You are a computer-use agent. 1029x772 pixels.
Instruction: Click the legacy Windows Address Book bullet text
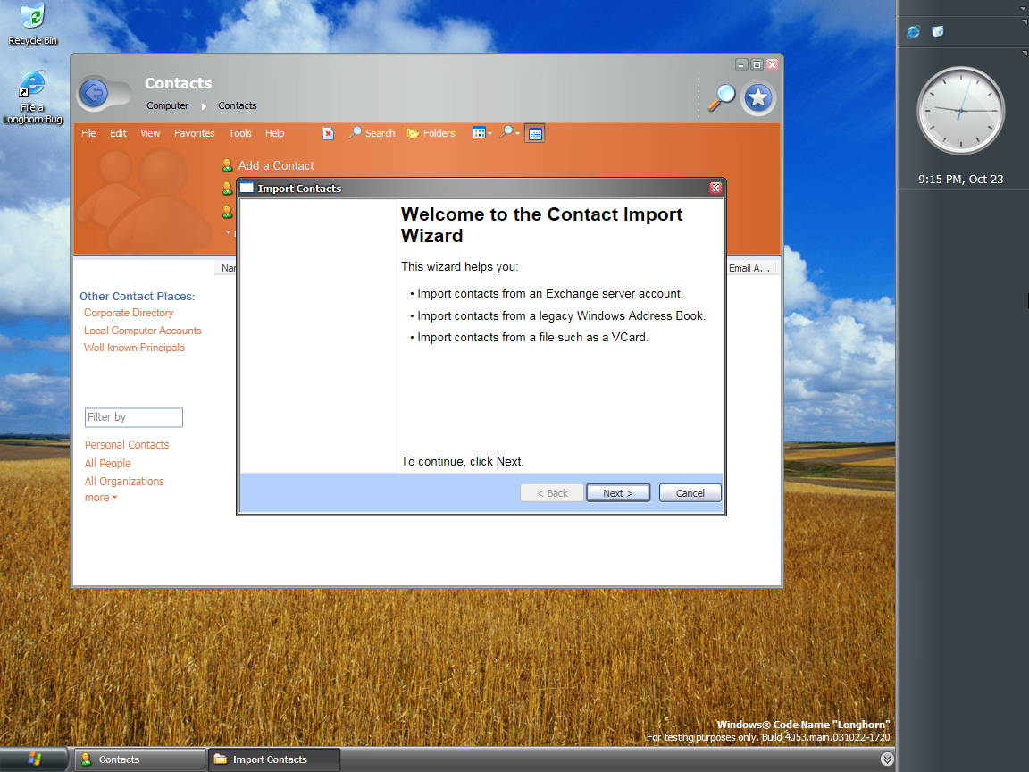(561, 315)
